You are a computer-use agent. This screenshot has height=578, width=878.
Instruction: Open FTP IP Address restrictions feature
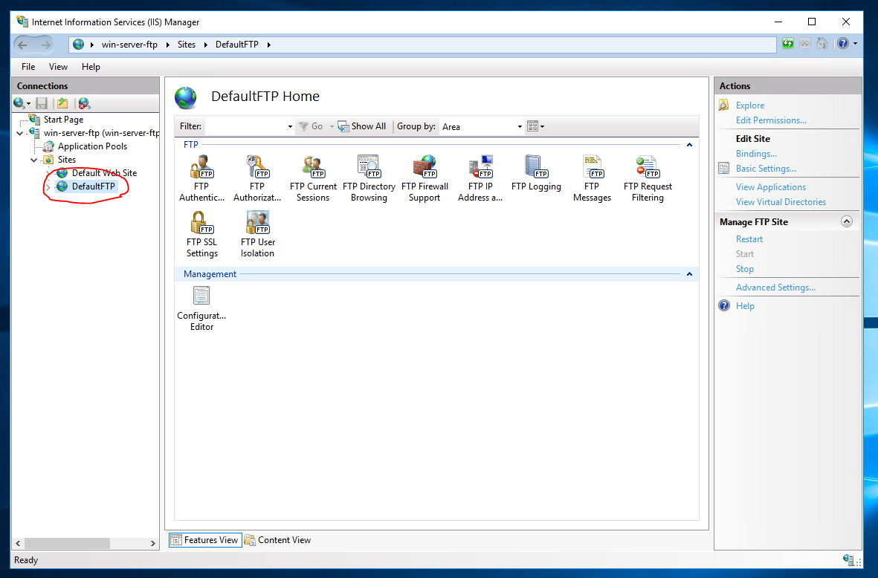click(x=480, y=178)
